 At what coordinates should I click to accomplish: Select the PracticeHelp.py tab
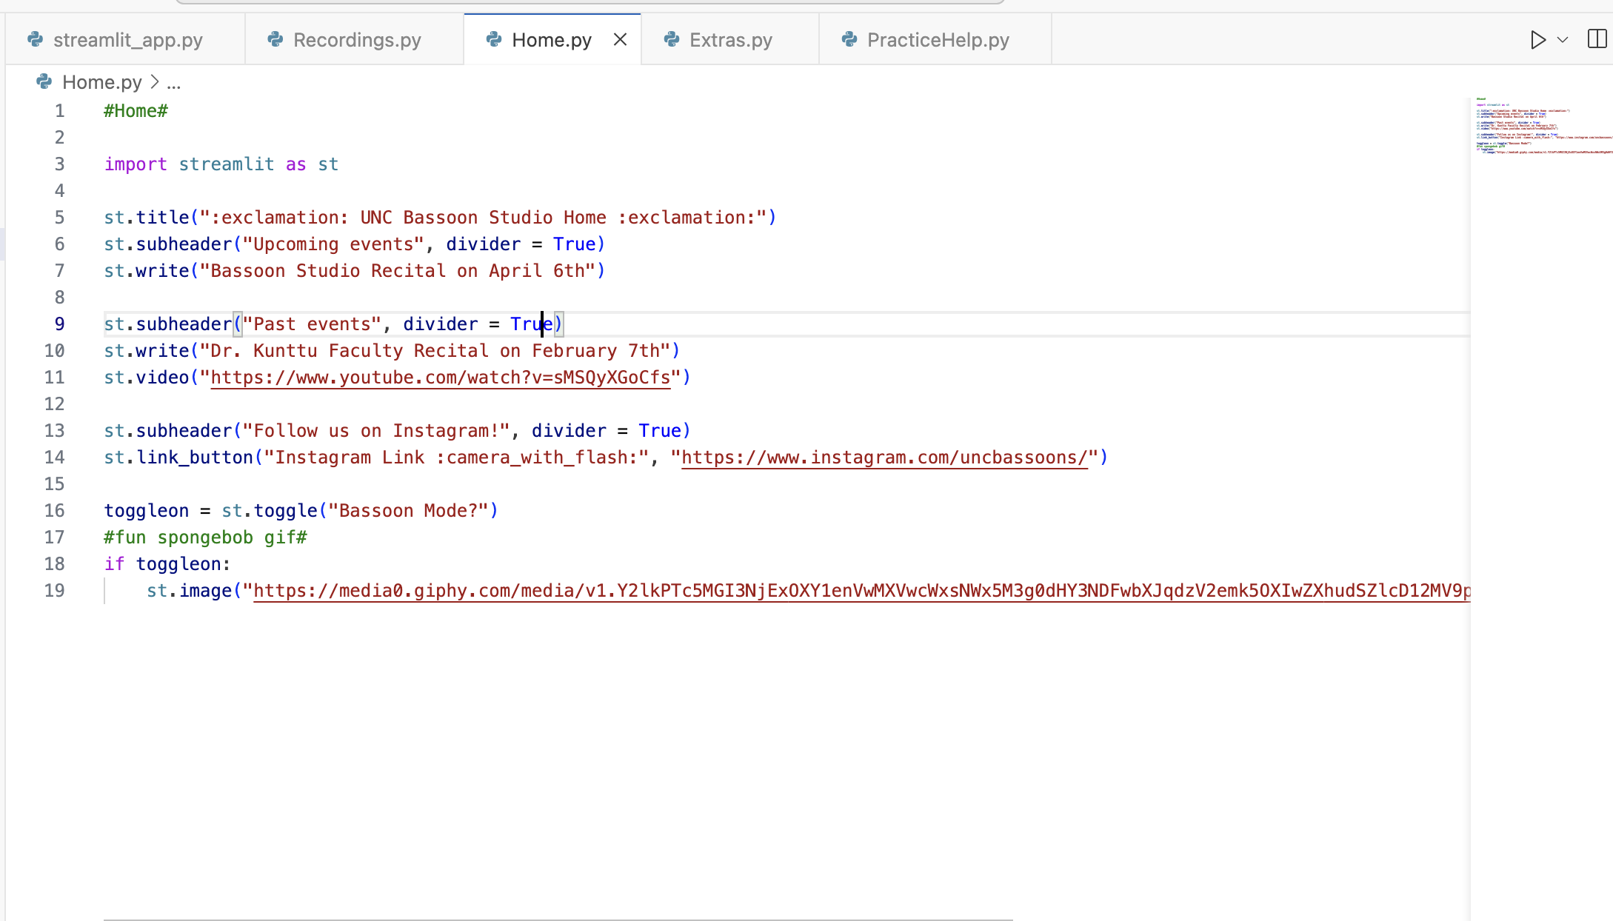tap(938, 40)
